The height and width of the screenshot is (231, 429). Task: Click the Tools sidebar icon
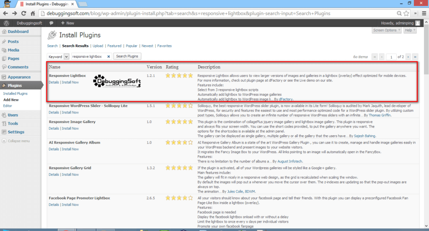click(4, 123)
